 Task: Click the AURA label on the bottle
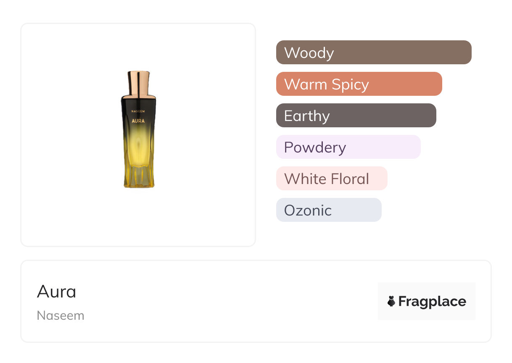coord(138,121)
